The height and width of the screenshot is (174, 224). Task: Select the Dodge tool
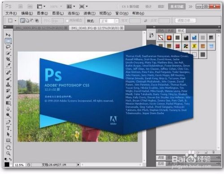(8, 115)
